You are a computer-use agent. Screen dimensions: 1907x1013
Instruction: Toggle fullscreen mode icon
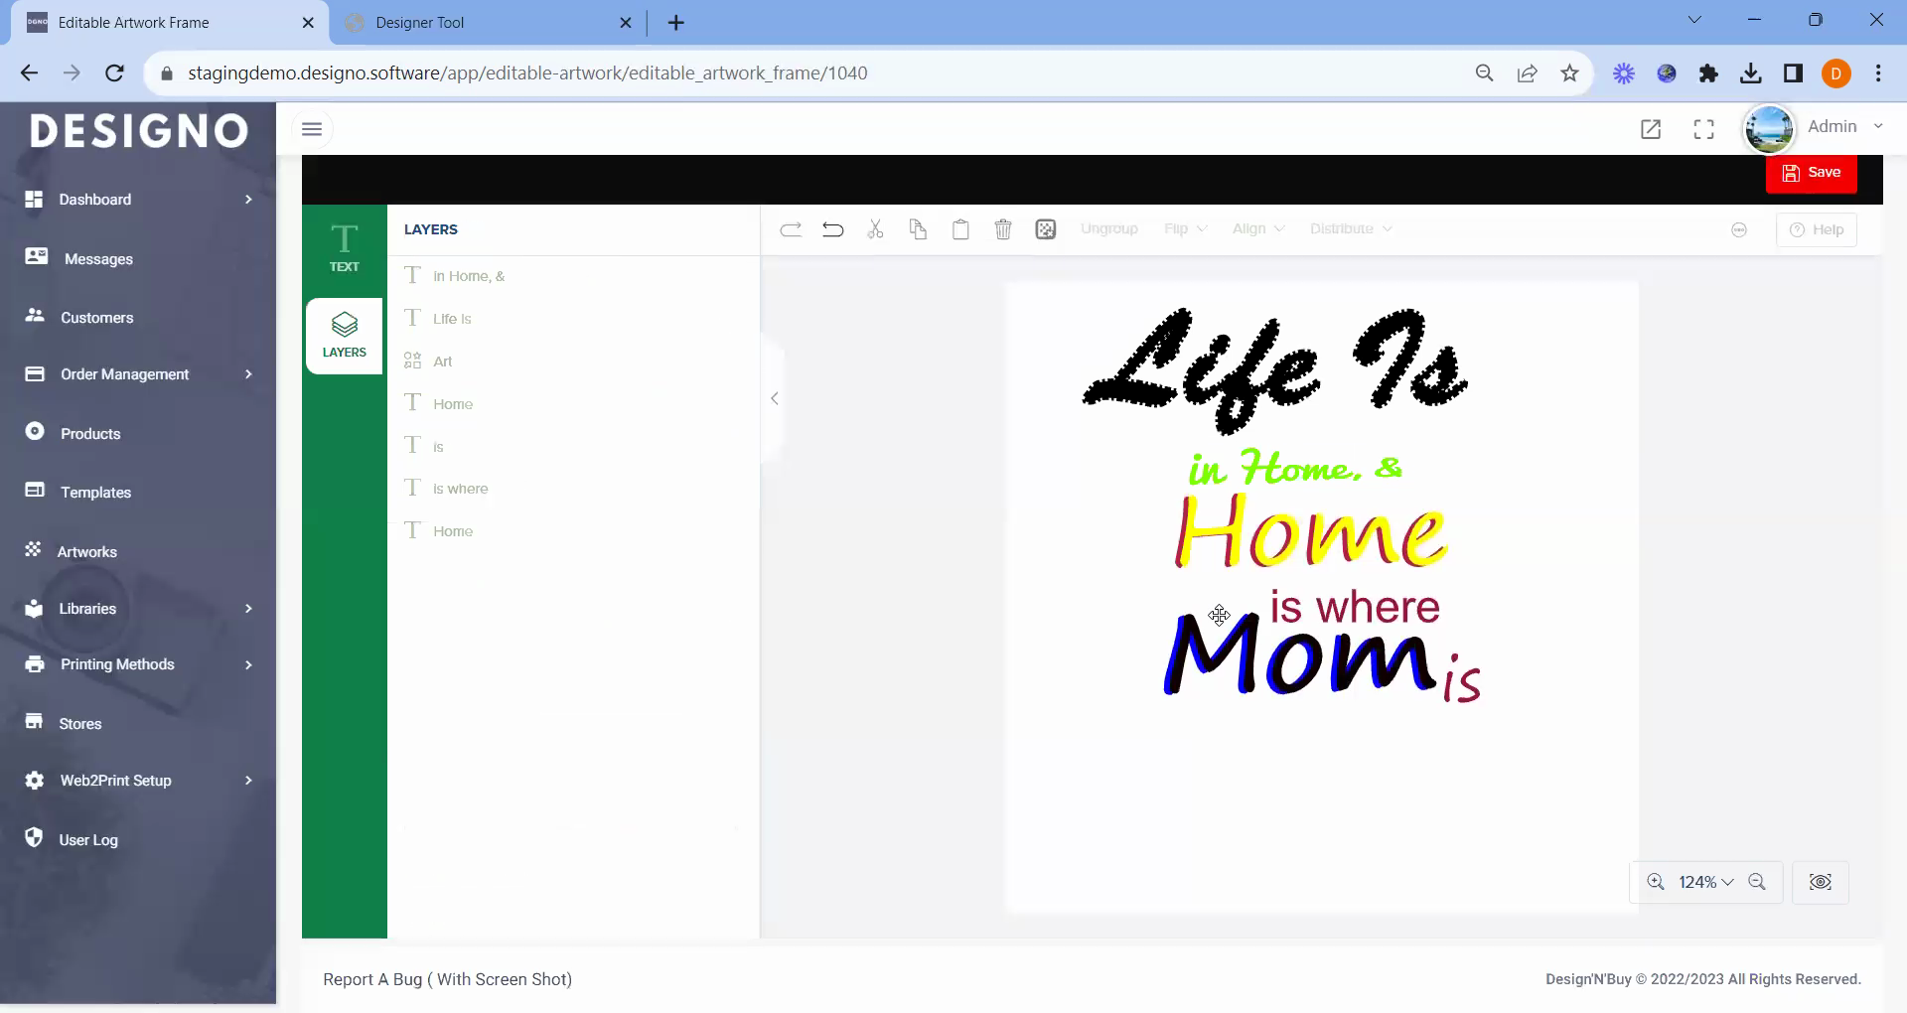click(x=1703, y=129)
